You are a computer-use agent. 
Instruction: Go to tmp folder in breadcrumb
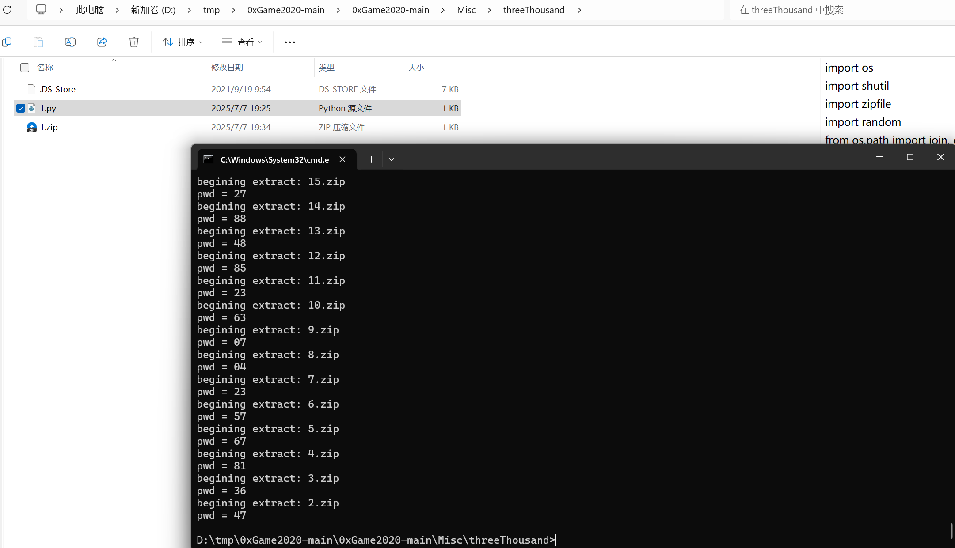click(211, 10)
